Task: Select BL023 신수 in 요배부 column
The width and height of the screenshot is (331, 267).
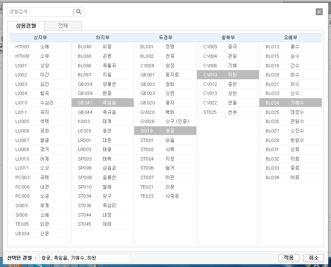Action: [290, 93]
